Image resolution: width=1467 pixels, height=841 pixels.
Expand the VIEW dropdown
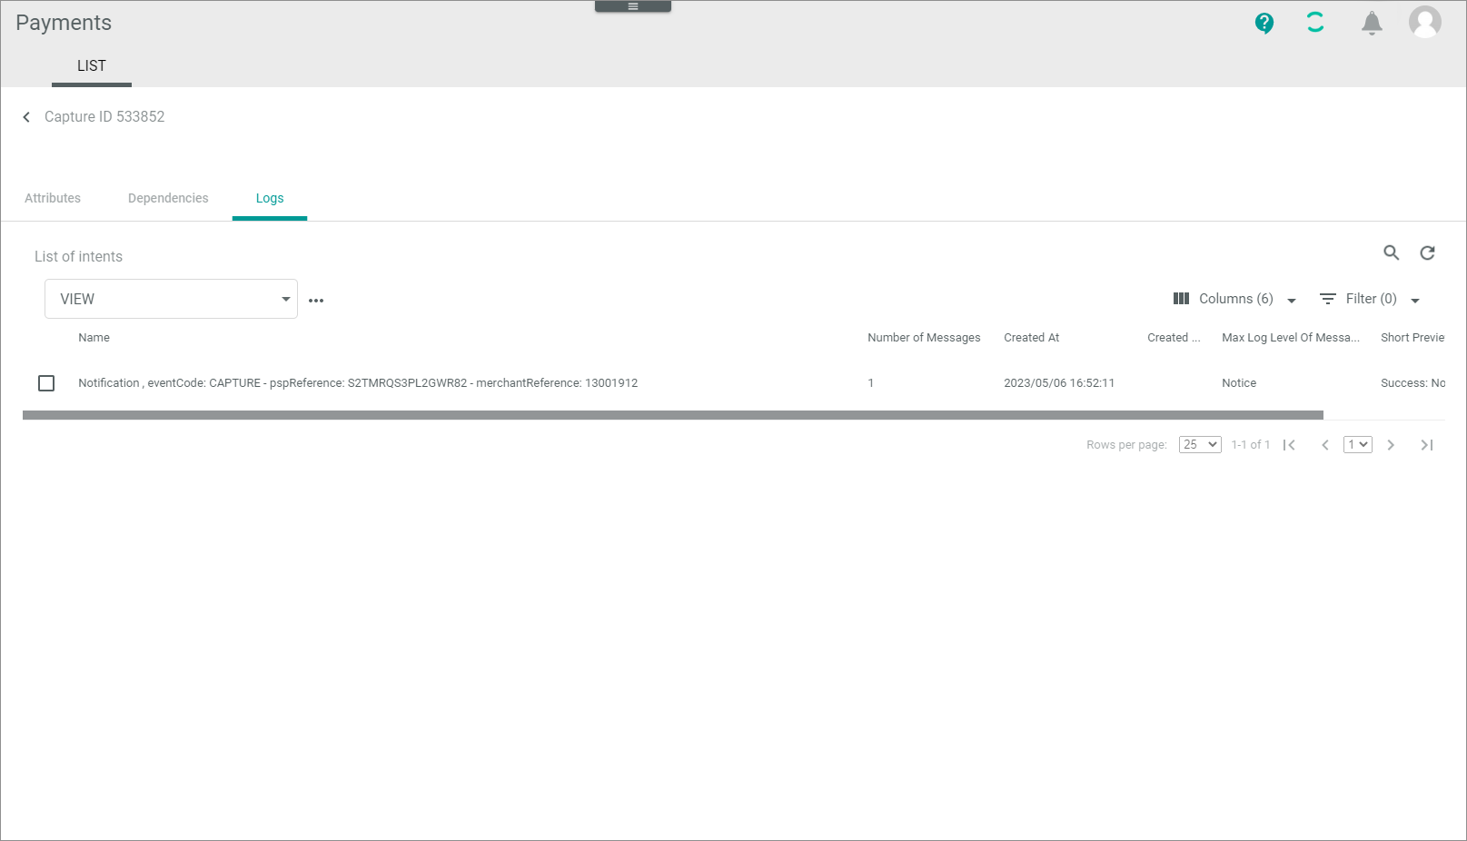[x=171, y=299]
